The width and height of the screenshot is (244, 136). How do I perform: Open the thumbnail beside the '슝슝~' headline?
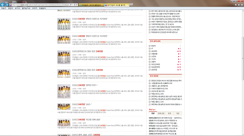tap(64, 107)
